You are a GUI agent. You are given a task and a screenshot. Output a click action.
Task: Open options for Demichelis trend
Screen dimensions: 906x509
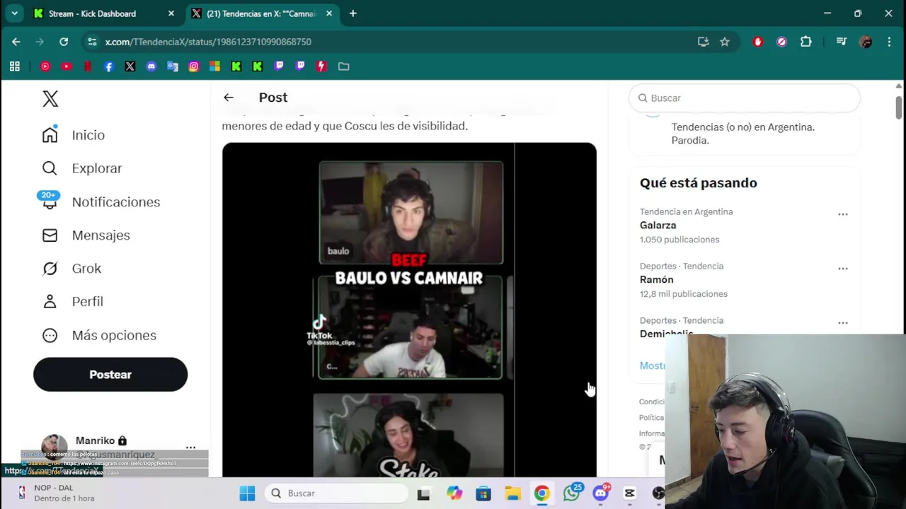[842, 323]
